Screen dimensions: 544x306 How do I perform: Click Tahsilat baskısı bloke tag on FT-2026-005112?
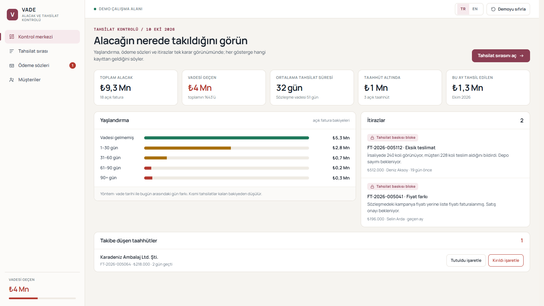pyautogui.click(x=393, y=138)
